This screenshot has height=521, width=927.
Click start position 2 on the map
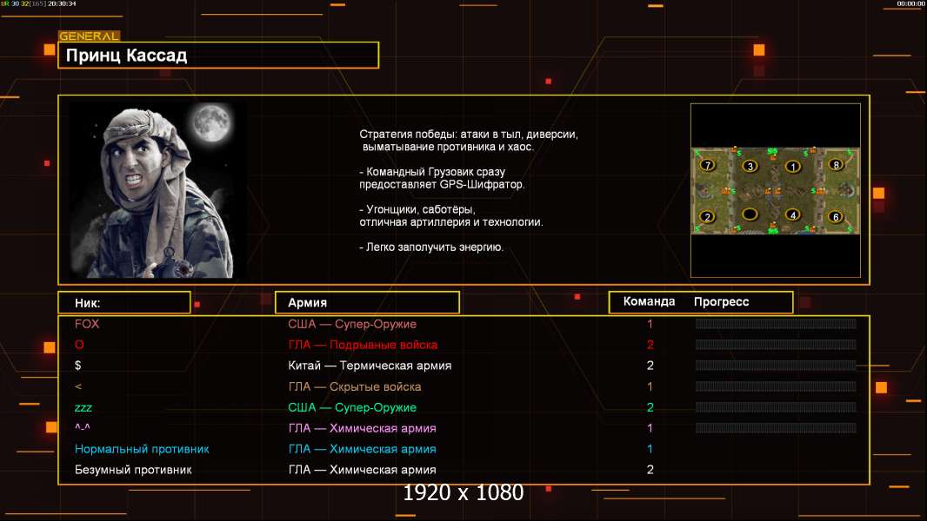pos(707,216)
